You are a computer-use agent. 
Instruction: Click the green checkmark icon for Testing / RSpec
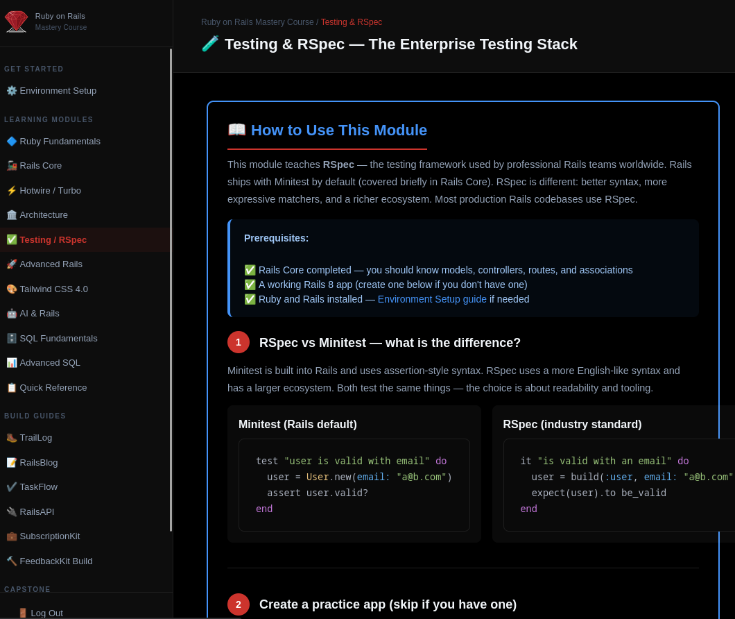click(12, 240)
